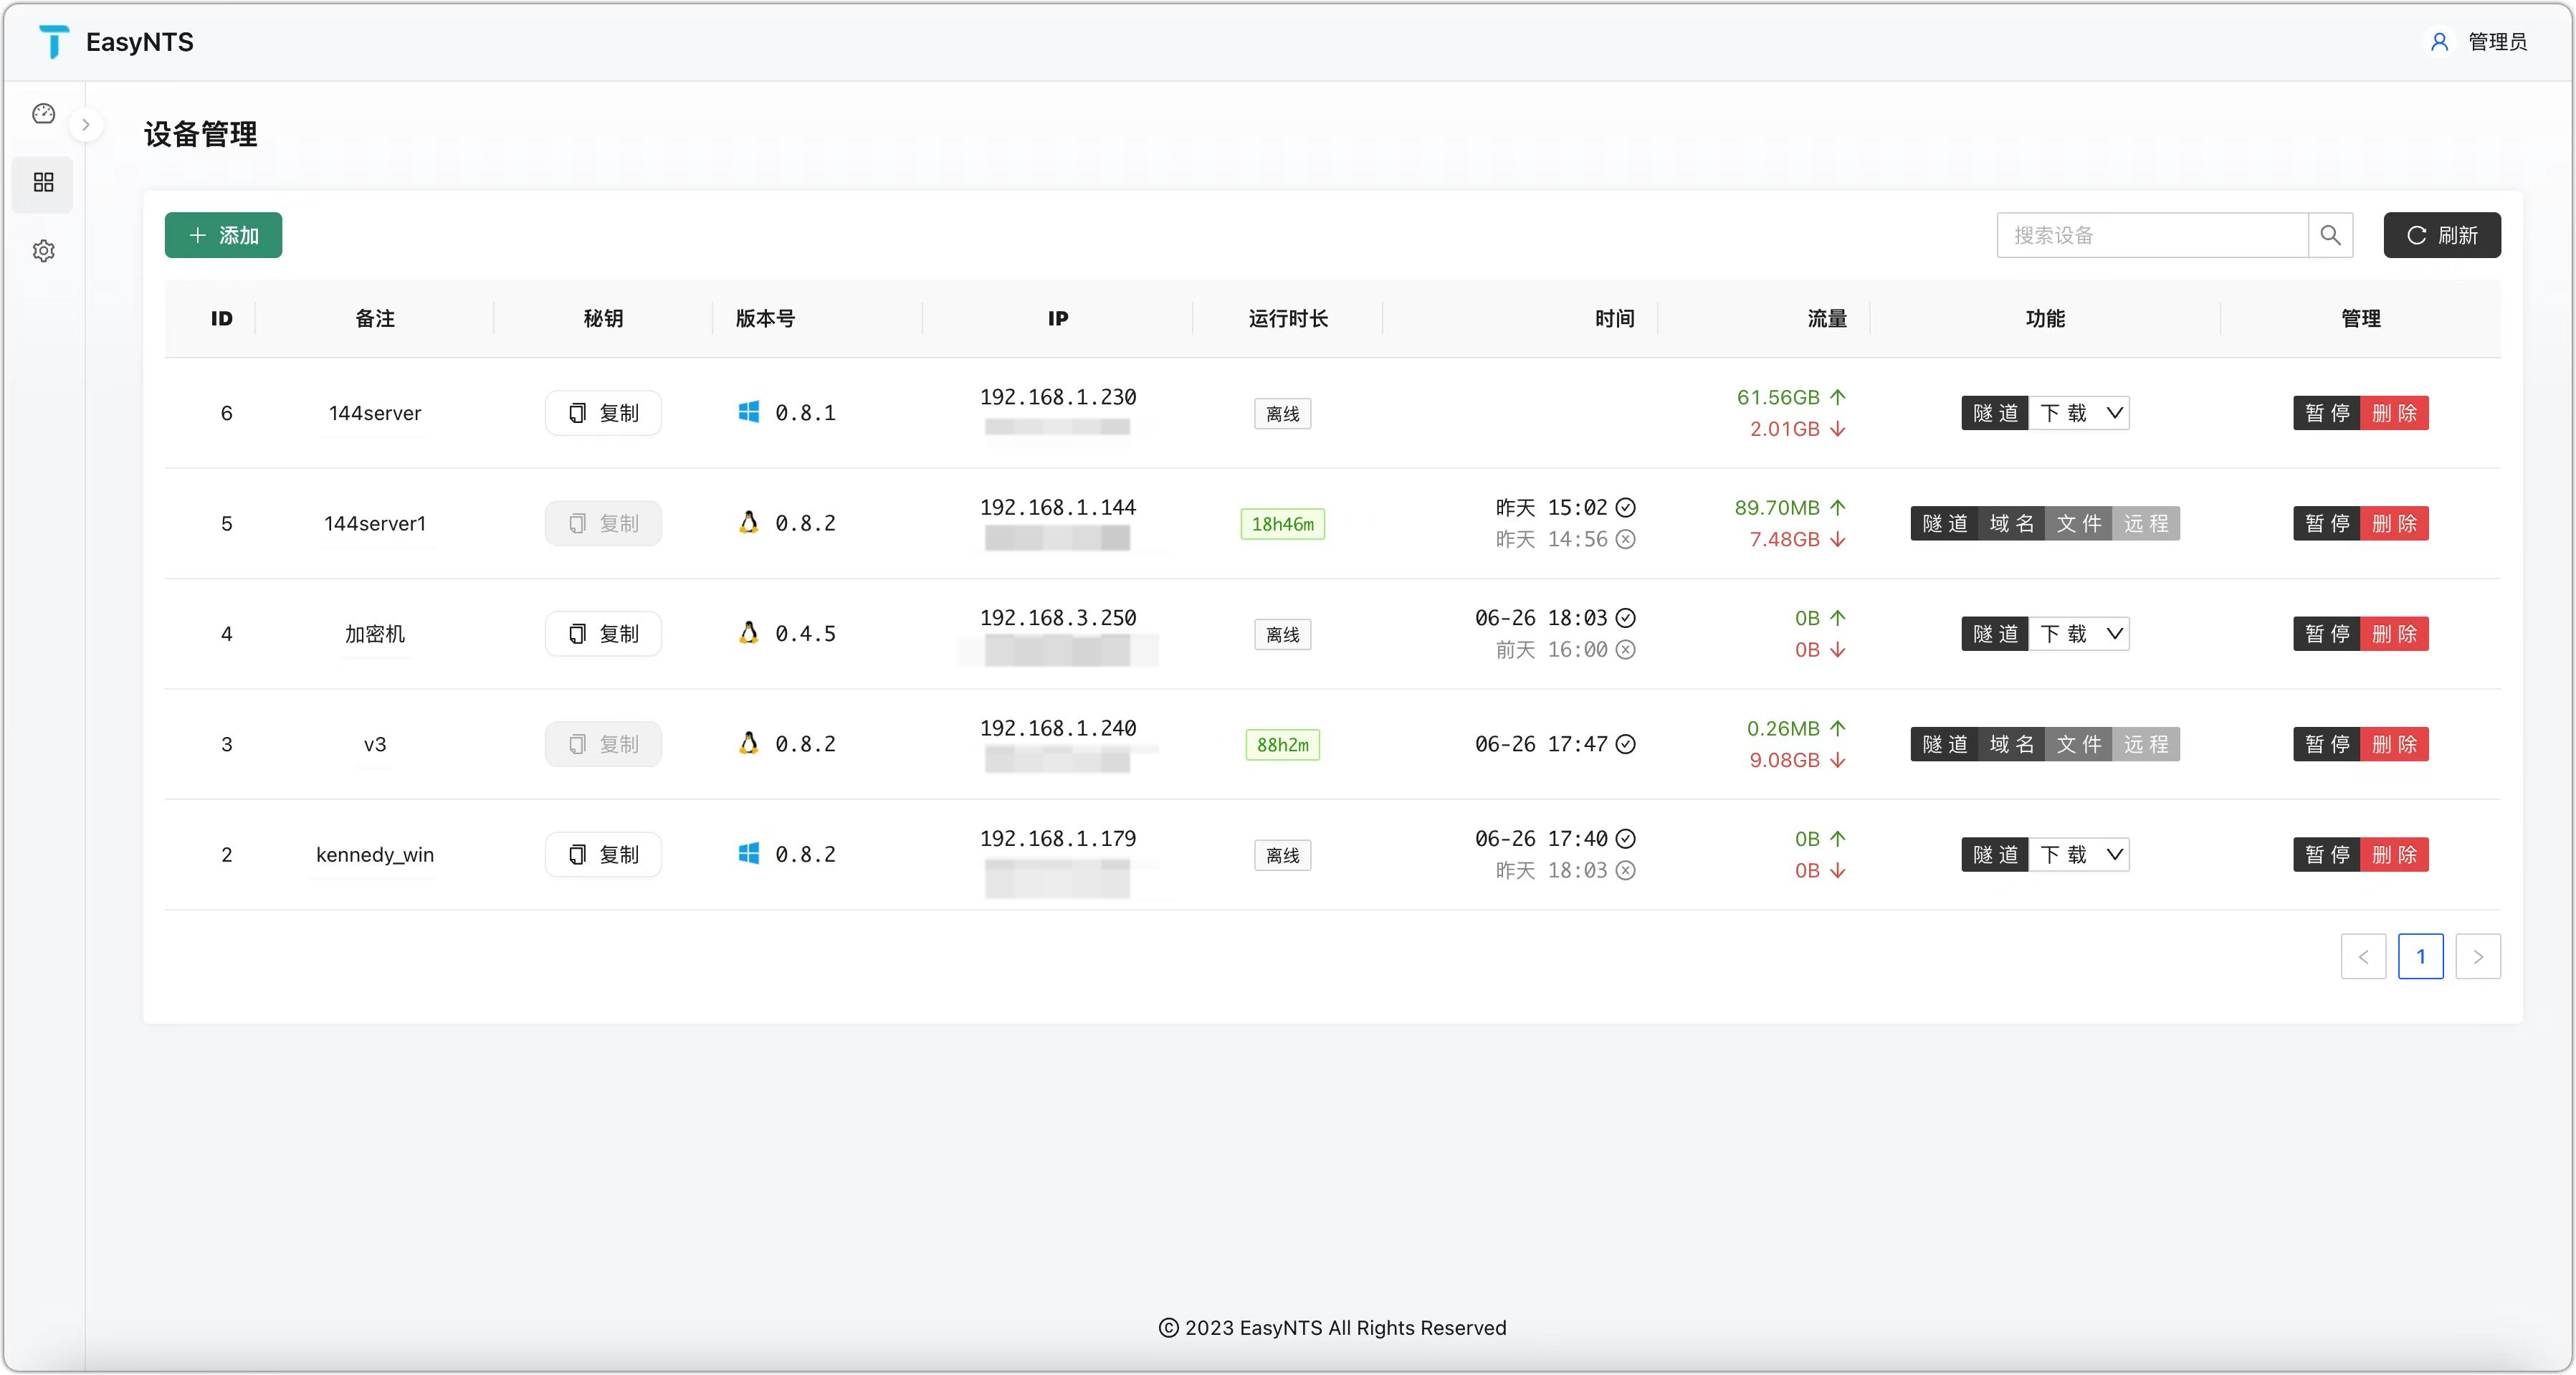Screen dimensions: 2576x1375
Task: Expand the 下载 dropdown for 加密机
Action: click(x=2079, y=634)
